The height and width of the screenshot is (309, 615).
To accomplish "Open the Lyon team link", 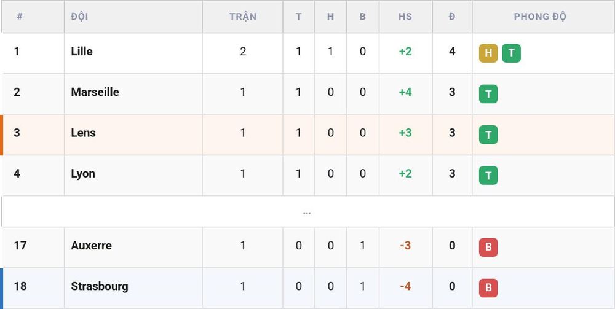I will click(x=83, y=173).
